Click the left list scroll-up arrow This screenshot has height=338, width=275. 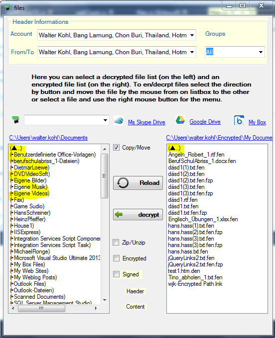coord(105,149)
